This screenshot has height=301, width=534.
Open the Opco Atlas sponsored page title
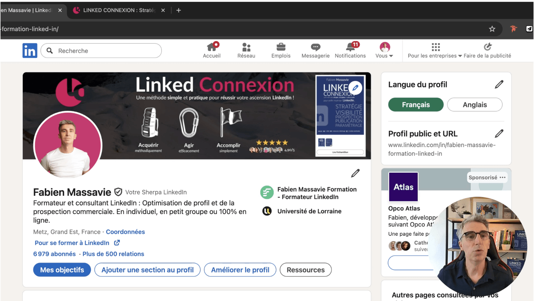point(404,208)
